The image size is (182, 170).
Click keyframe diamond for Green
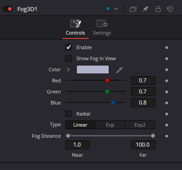tap(166, 92)
